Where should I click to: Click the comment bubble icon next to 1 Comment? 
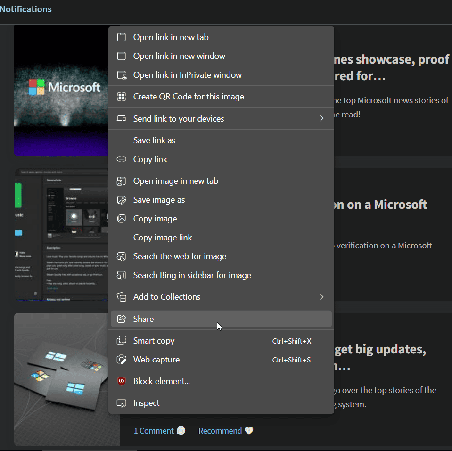[181, 431]
